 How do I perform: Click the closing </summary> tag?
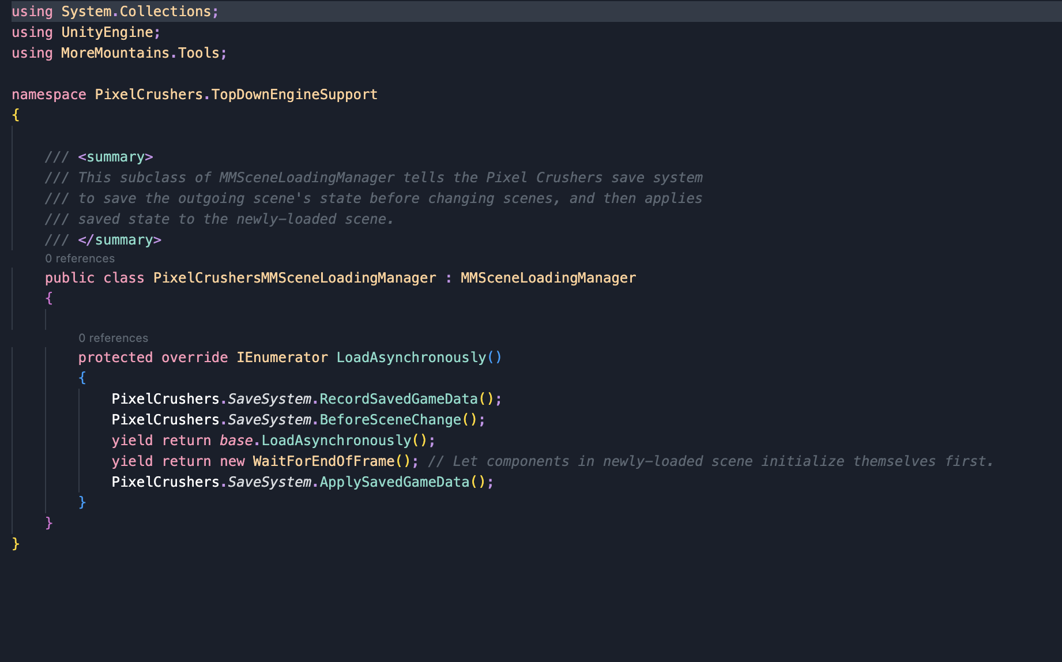(120, 240)
